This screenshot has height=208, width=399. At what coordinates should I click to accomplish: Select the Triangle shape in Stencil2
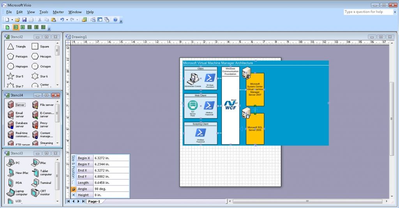tap(16, 46)
